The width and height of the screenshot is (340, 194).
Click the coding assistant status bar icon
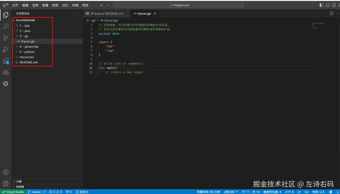[331, 192]
